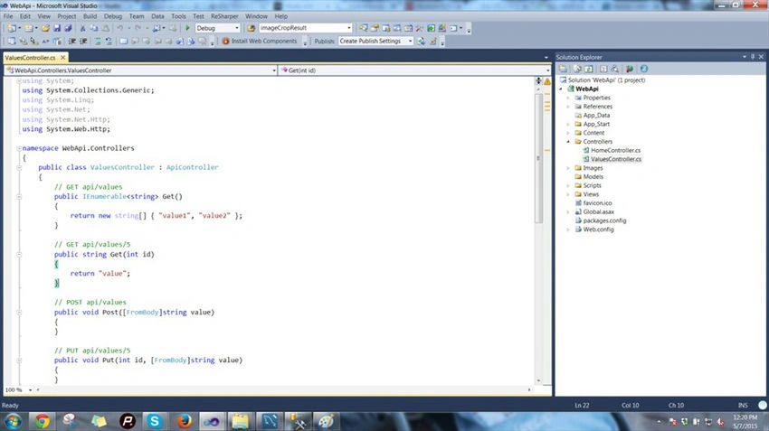Click the Find in Files icon beside Debug
Screen dimensions: 769x431
tap(252, 28)
